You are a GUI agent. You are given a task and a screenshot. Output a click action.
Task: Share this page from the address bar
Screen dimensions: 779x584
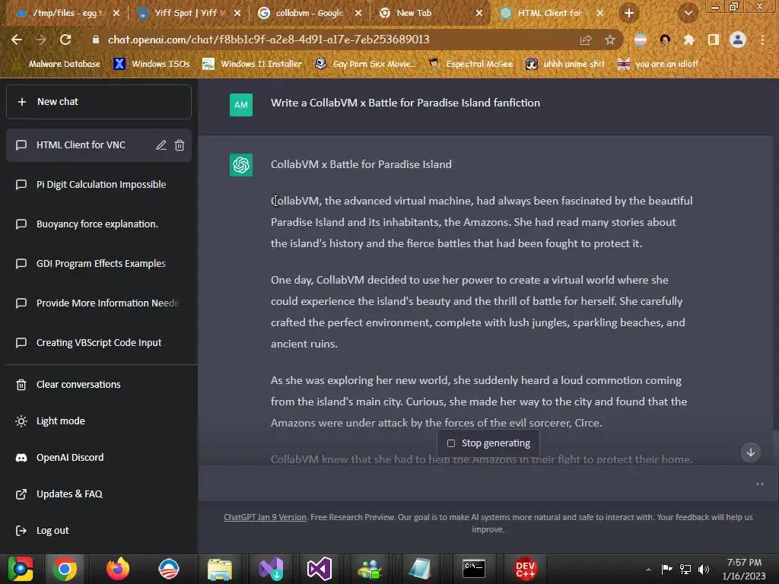pyautogui.click(x=586, y=40)
